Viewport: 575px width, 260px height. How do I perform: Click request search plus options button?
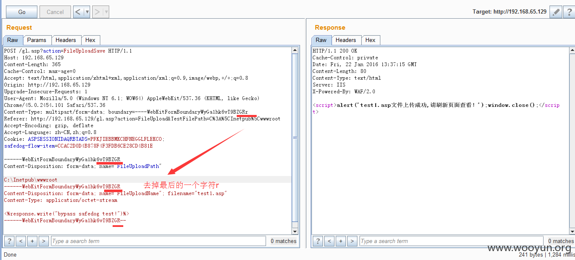(32, 241)
